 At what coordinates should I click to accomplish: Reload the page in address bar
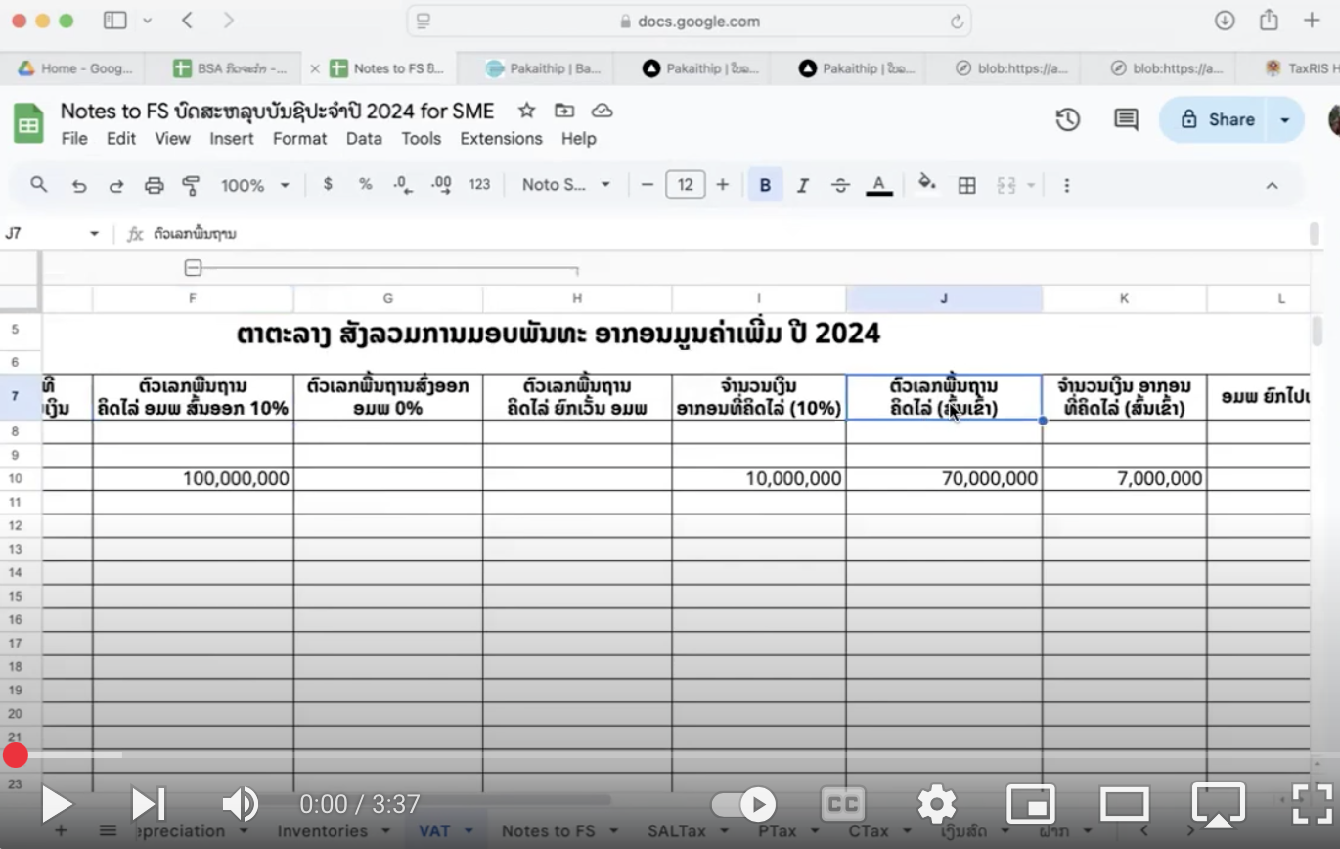pos(957,22)
